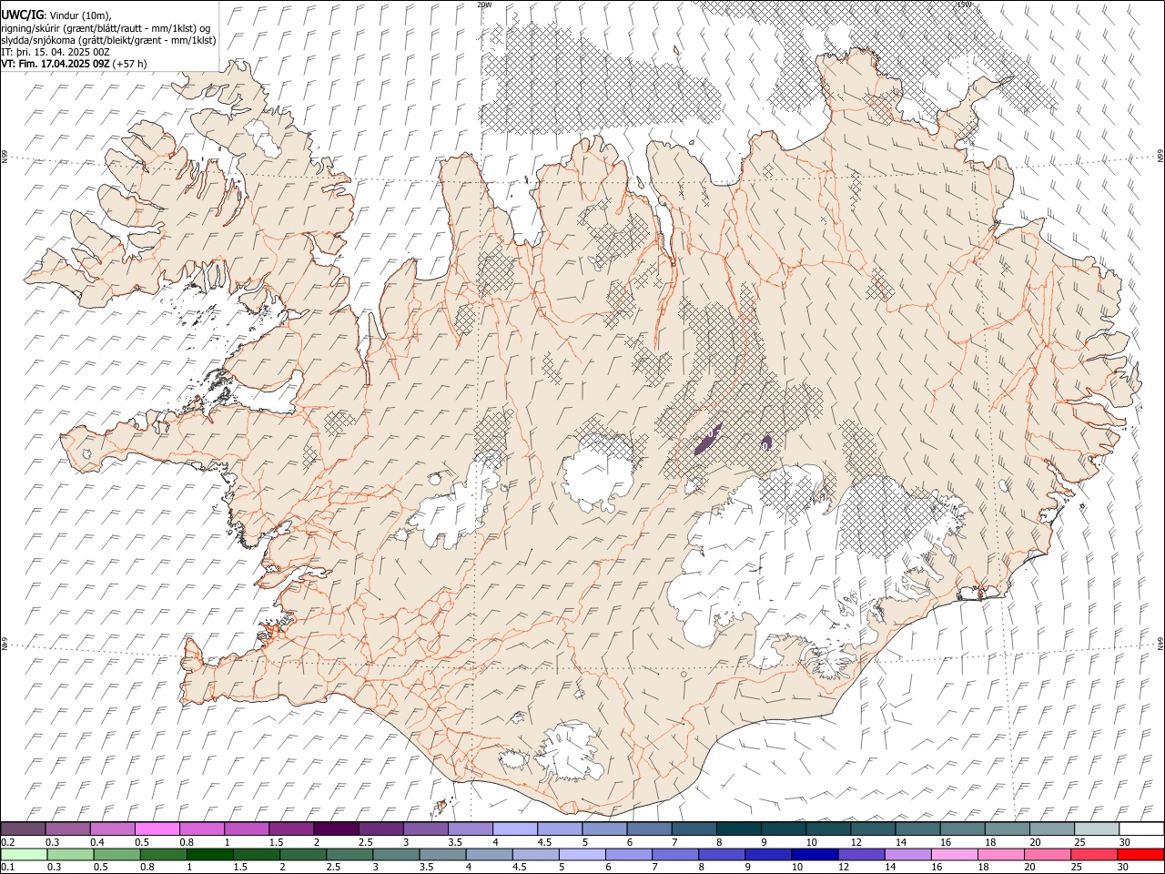Click the '12' label on the lower legend row
The image size is (1165, 874).
point(844,868)
